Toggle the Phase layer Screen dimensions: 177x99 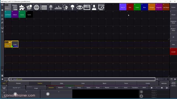(98, 87)
